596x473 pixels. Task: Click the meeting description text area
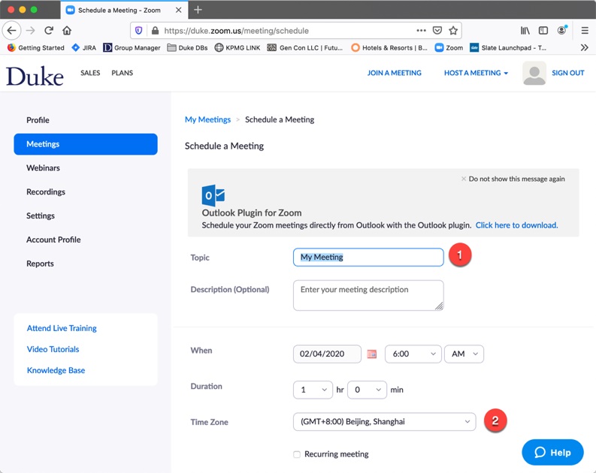point(368,295)
